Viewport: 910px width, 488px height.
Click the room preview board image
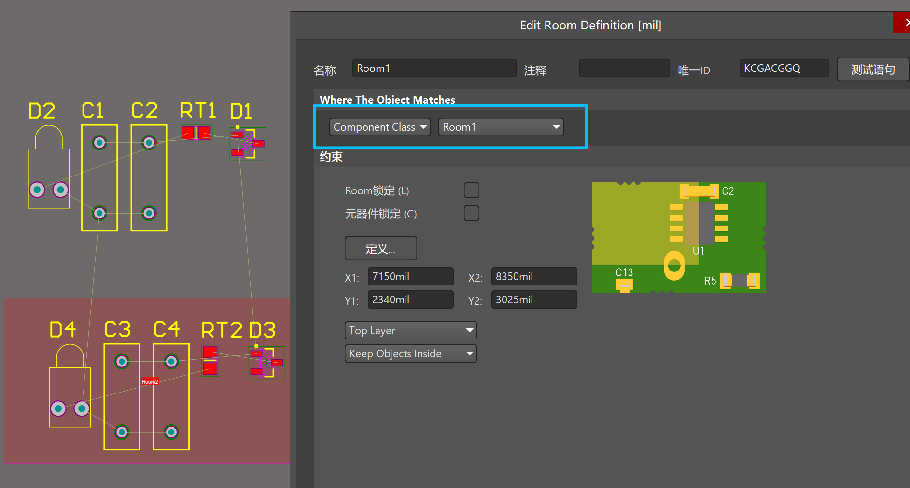click(x=678, y=237)
